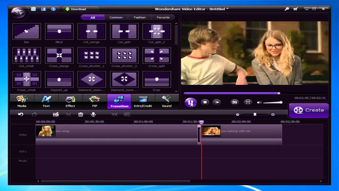Open the shopping cart purchase icon
Image resolution: width=339 pixels, height=191 pixels.
point(295,9)
